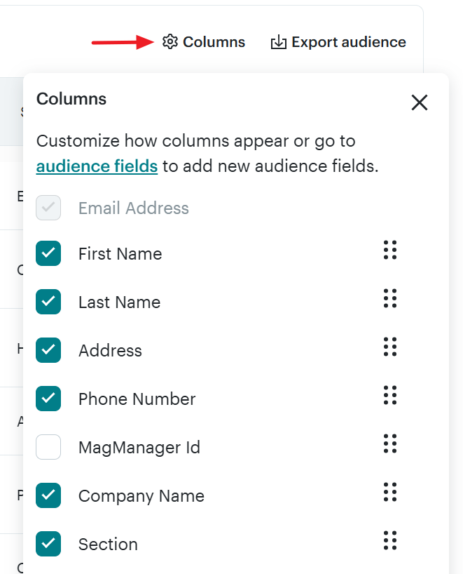Image resolution: width=463 pixels, height=574 pixels.
Task: Click the "Last Name" label
Action: pyautogui.click(x=120, y=302)
